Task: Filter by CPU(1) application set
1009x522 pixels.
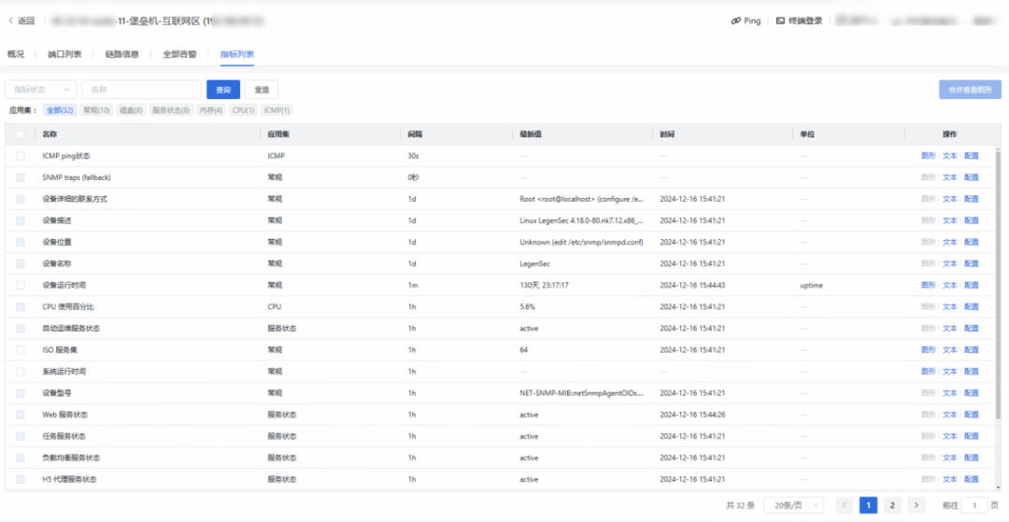Action: click(244, 110)
